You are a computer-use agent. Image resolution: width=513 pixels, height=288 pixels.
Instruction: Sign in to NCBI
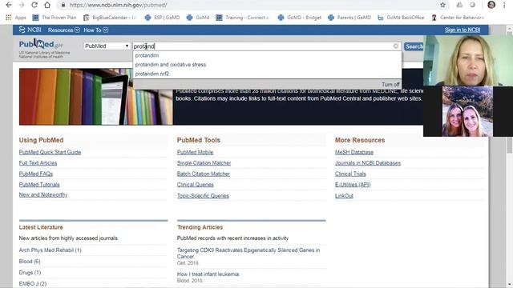(x=463, y=30)
